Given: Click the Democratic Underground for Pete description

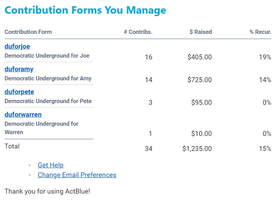Looking at the screenshot, I should [48, 101].
